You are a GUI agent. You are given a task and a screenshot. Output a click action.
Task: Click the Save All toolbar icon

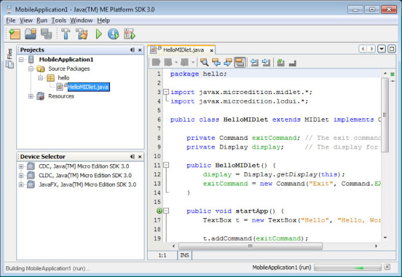point(46,34)
